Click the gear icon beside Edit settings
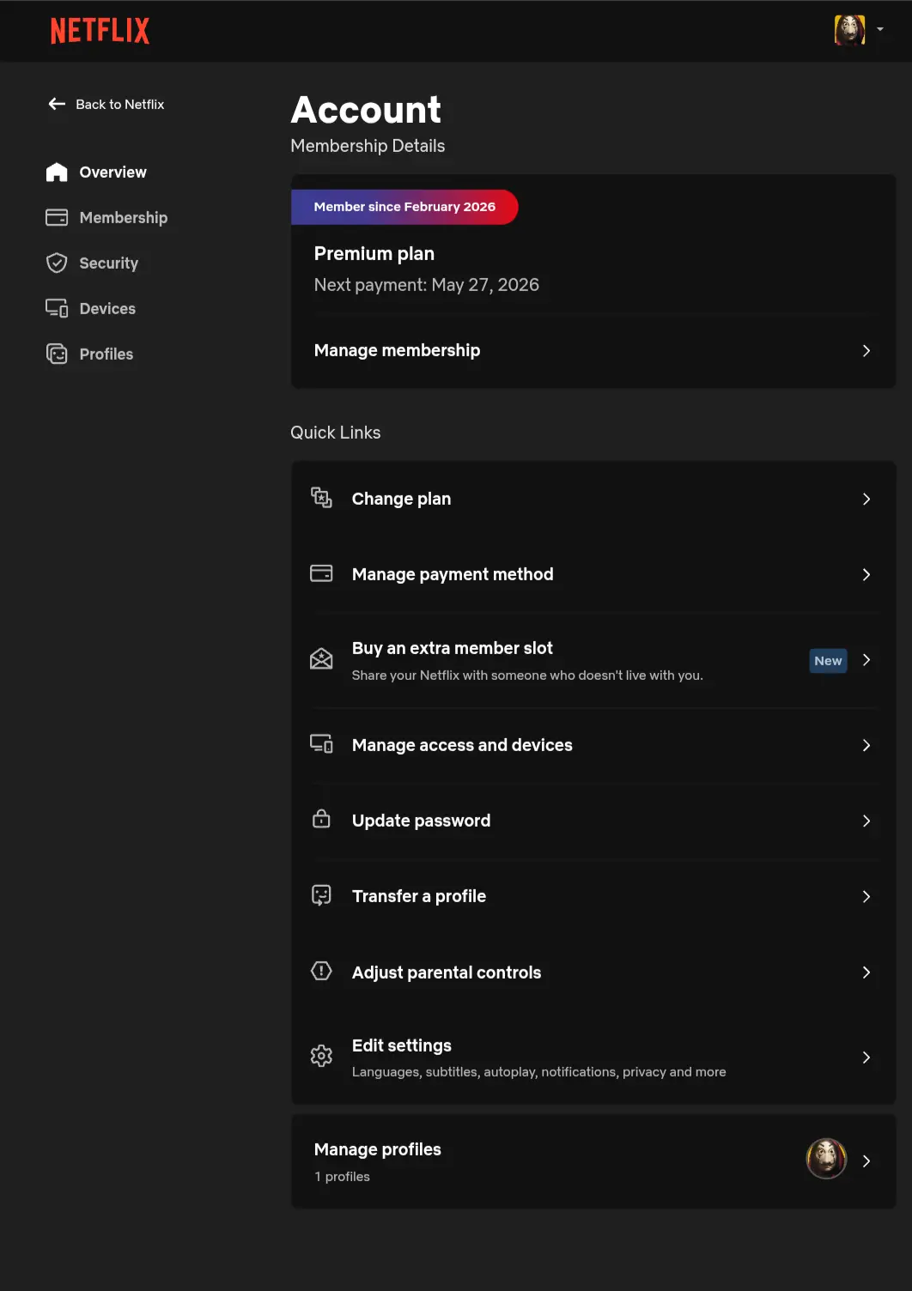This screenshot has height=1291, width=912. click(321, 1056)
